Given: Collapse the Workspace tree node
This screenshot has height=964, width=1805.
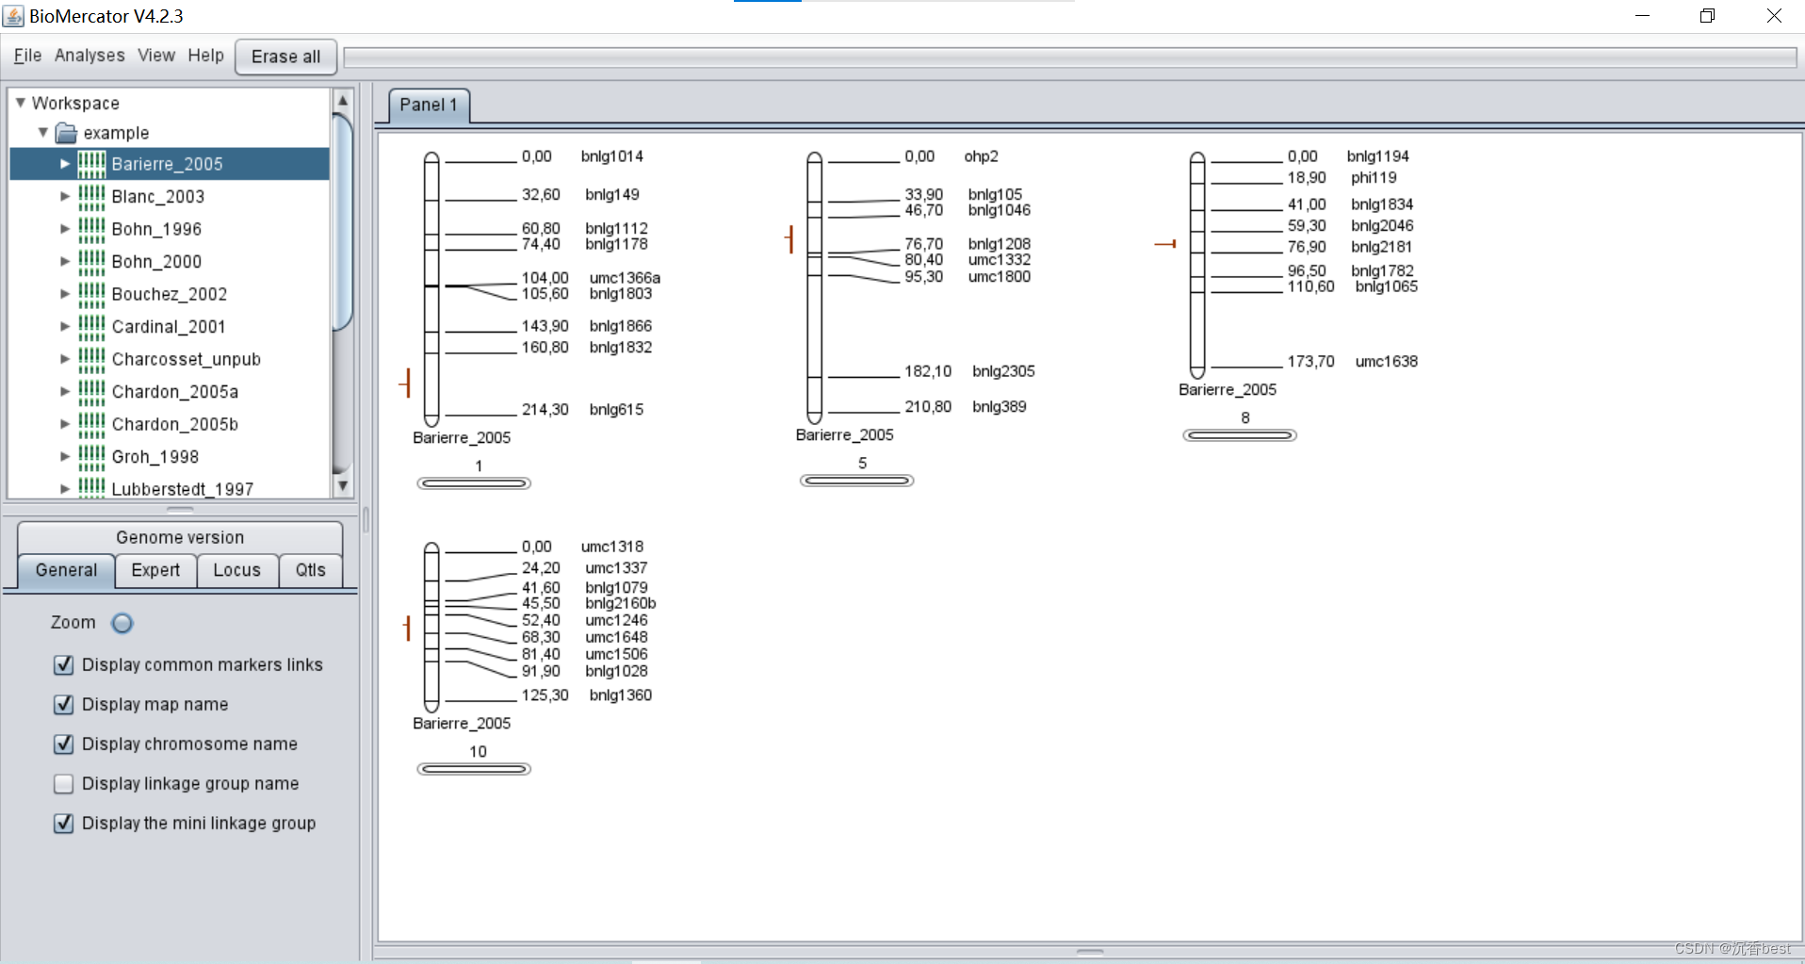Looking at the screenshot, I should 20,102.
